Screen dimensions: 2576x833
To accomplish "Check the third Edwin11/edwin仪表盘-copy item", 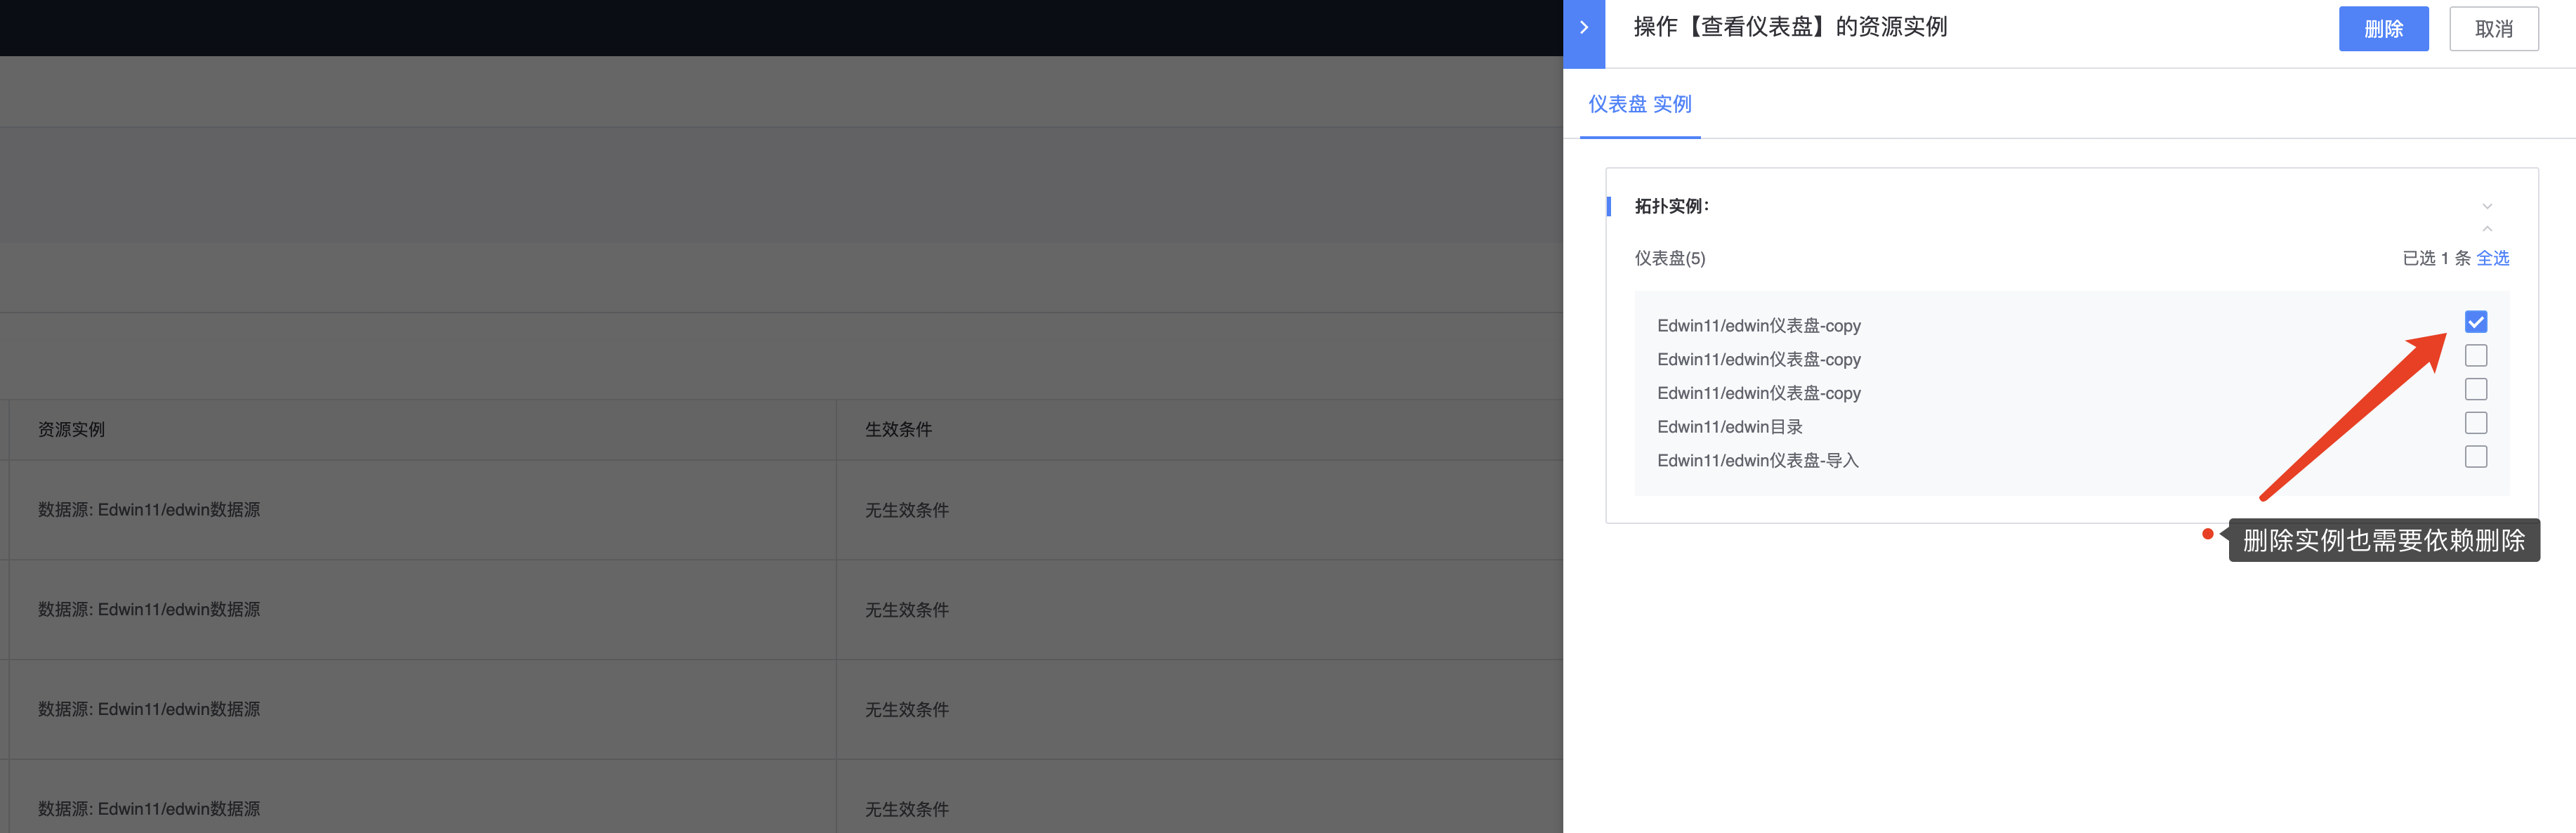I will [2476, 389].
